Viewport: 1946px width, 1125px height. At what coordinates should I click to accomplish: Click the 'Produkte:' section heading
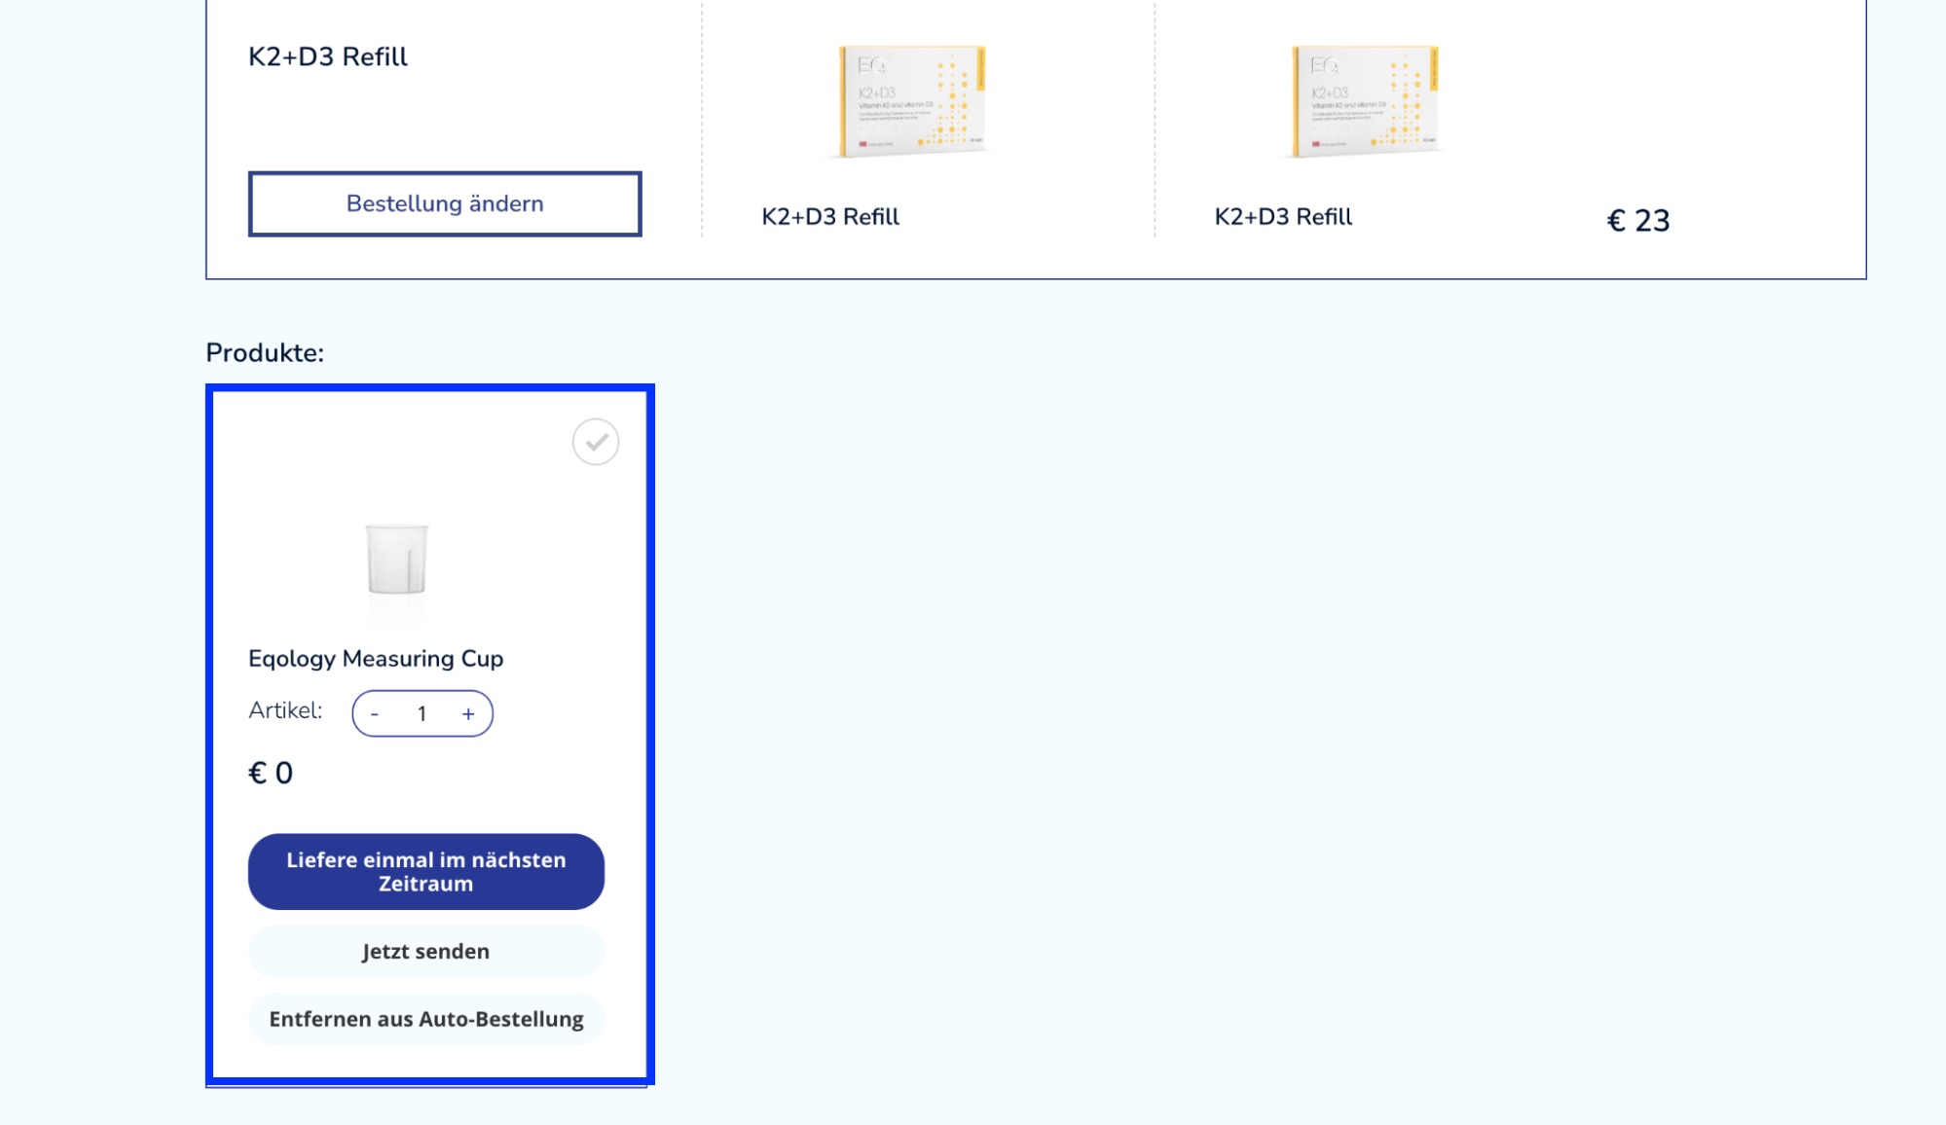265,353
